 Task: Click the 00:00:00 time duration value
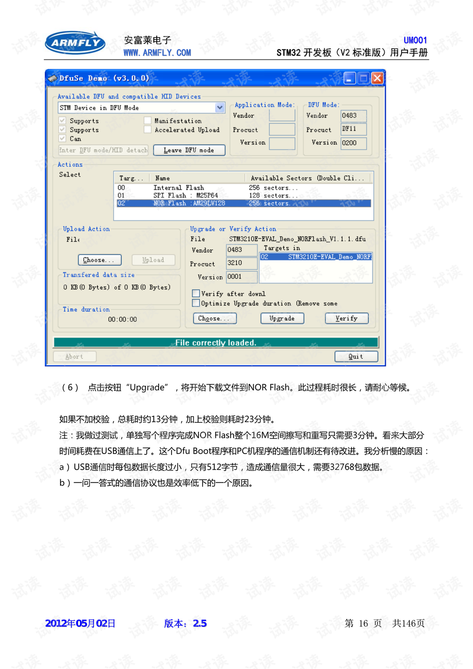pos(123,319)
